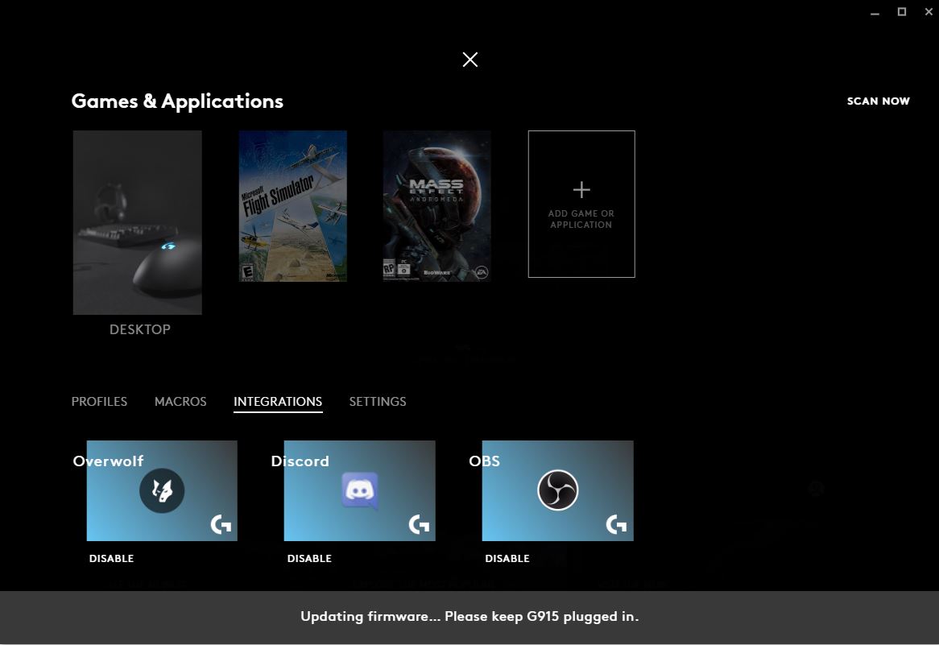The width and height of the screenshot is (939, 645).
Task: Choose the Microsoft Flight Simulator cover
Action: [x=293, y=206]
